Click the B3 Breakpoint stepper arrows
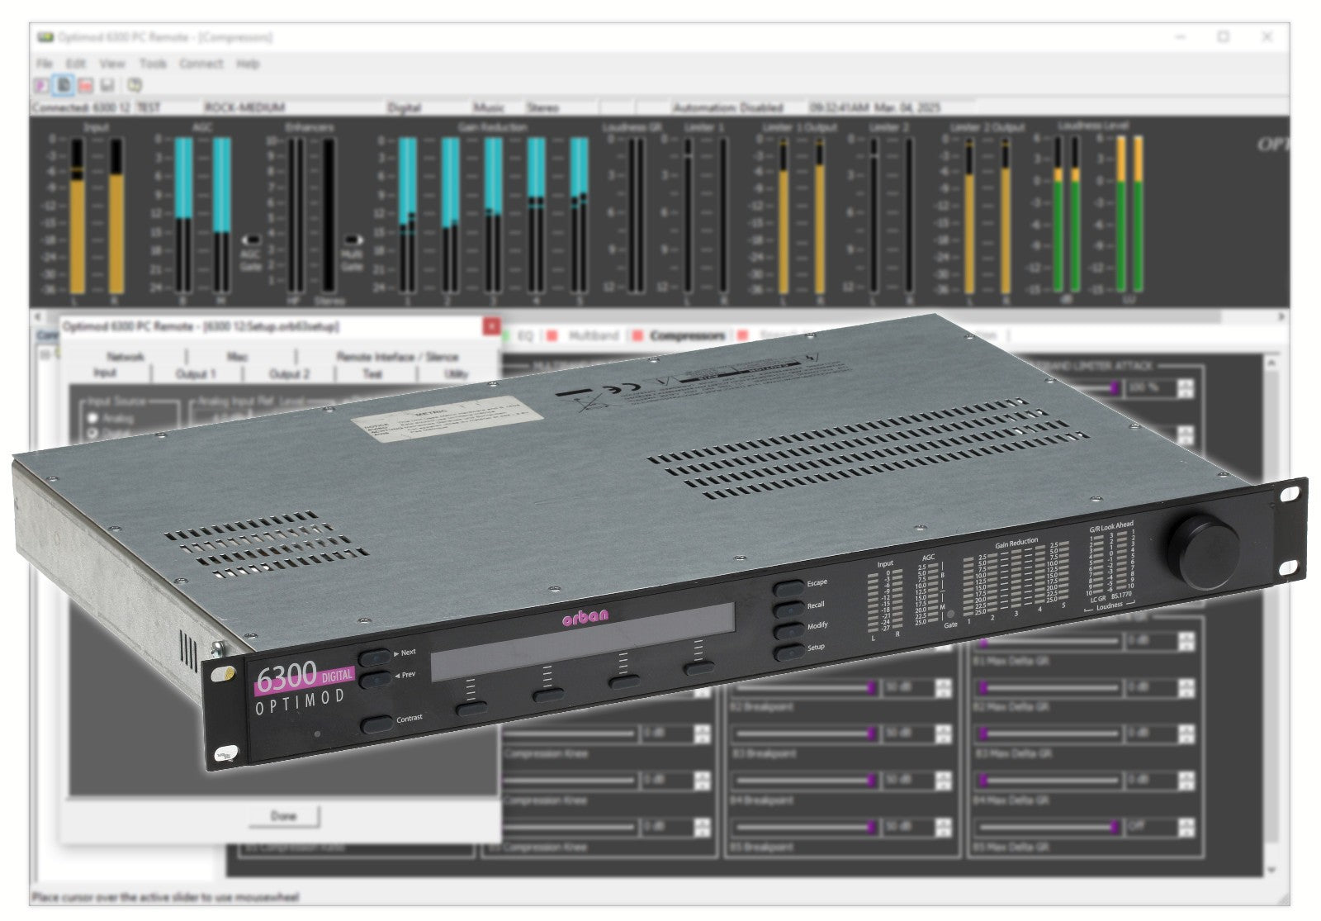The image size is (1321, 921). coord(942,733)
